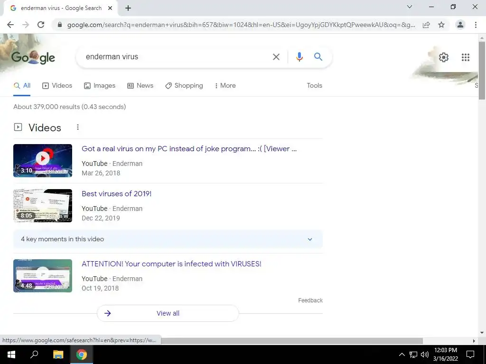The image size is (486, 364).
Task: Click Chrome icon in taskbar
Action: coord(82,355)
